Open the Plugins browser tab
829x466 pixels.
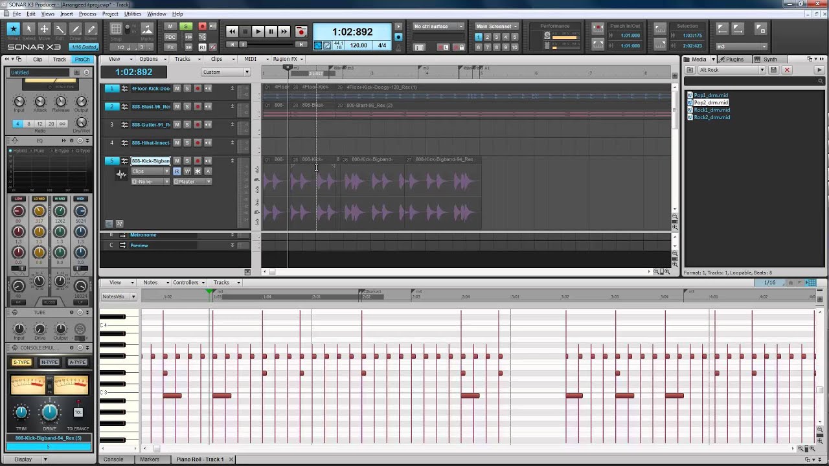(732, 59)
